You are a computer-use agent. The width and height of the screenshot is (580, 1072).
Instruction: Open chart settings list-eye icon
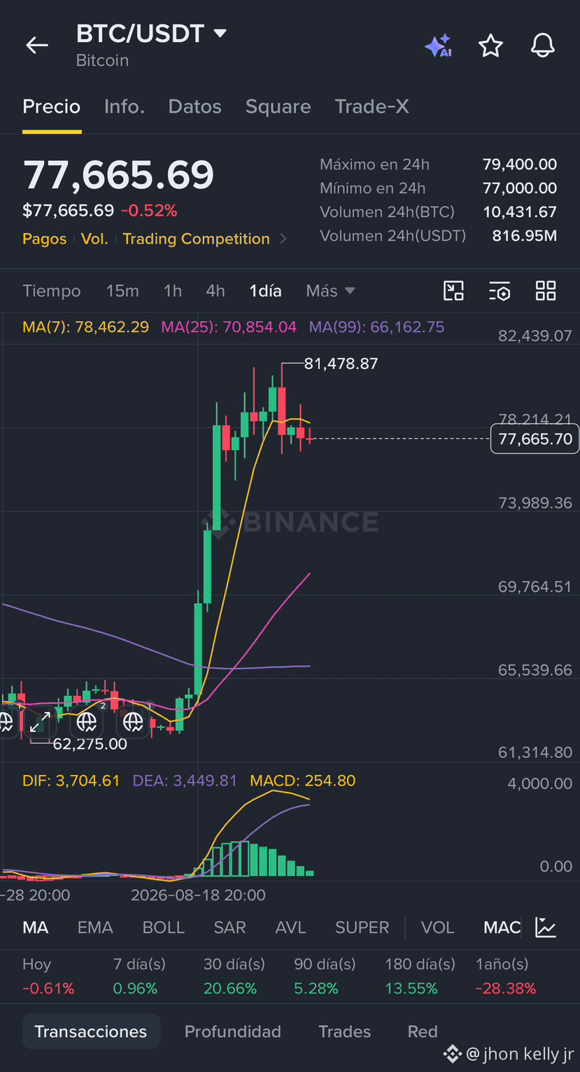[x=500, y=291]
